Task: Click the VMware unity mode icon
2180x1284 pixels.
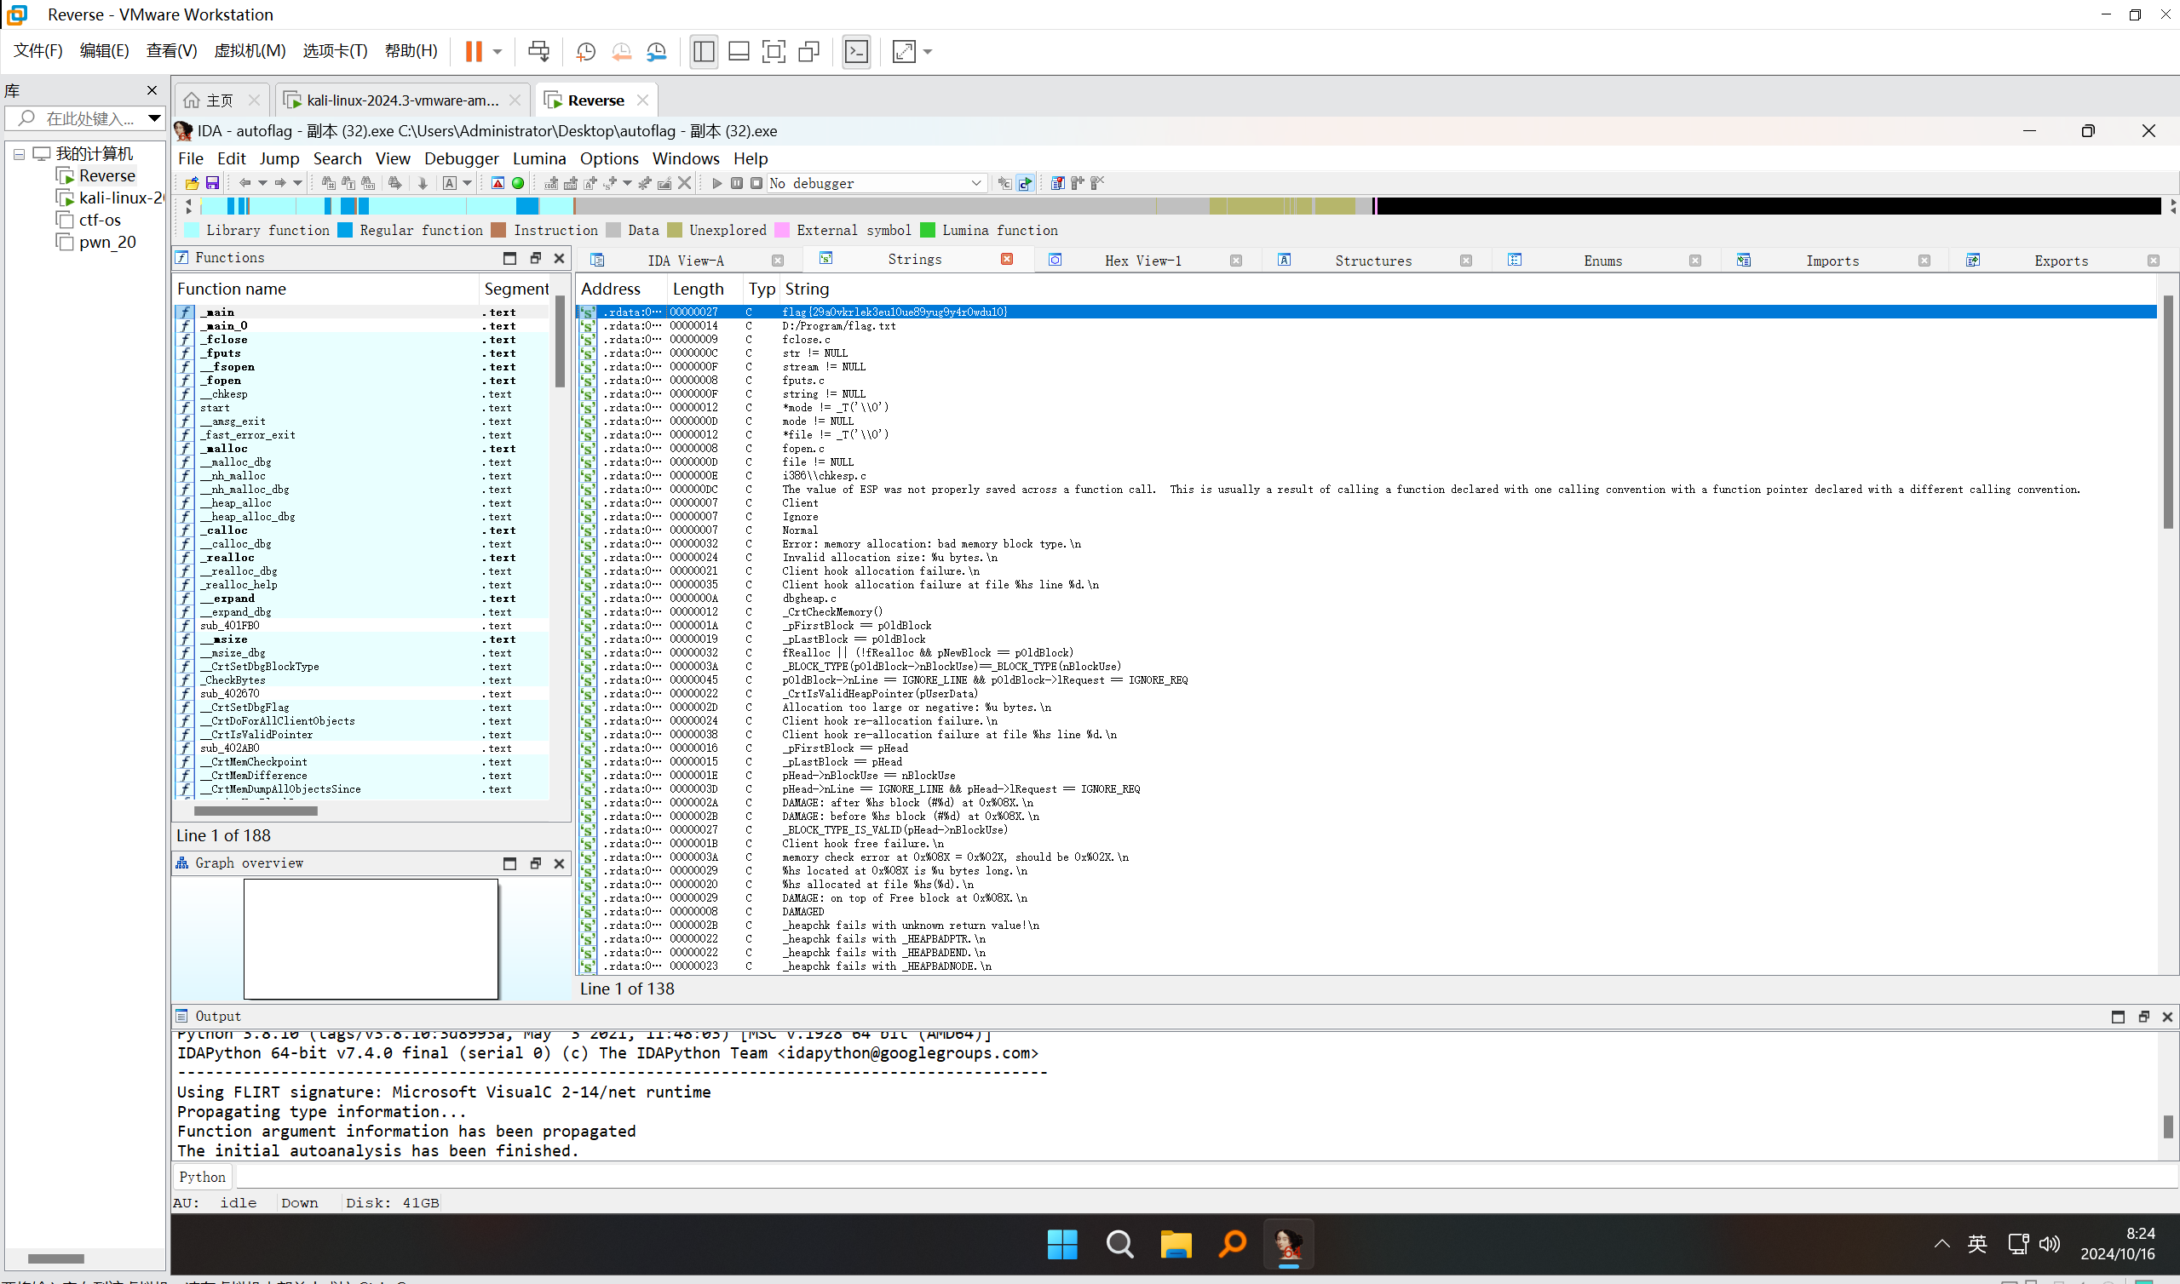Action: (x=808, y=51)
